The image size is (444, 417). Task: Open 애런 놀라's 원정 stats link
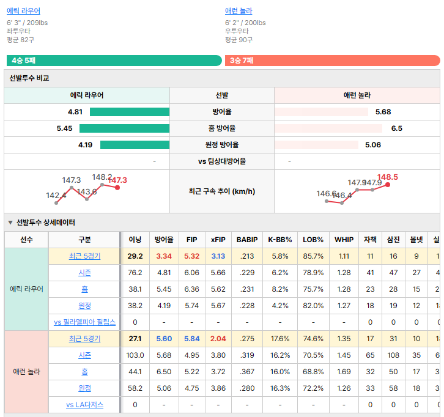84,388
